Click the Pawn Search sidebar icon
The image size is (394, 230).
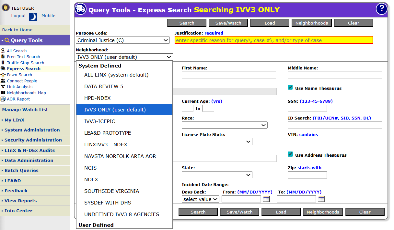[3, 75]
